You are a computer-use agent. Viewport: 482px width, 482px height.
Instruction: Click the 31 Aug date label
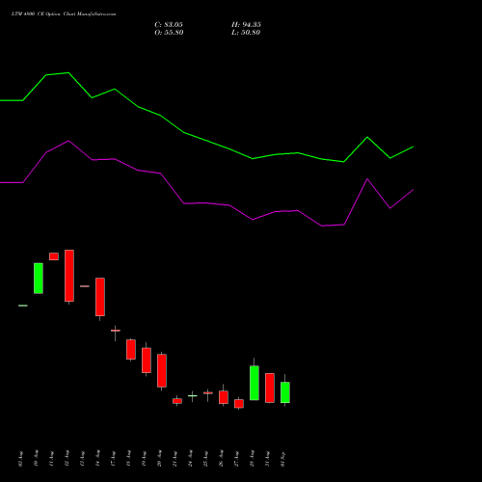click(268, 459)
